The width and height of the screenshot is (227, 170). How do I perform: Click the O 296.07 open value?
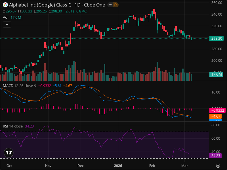(10, 11)
